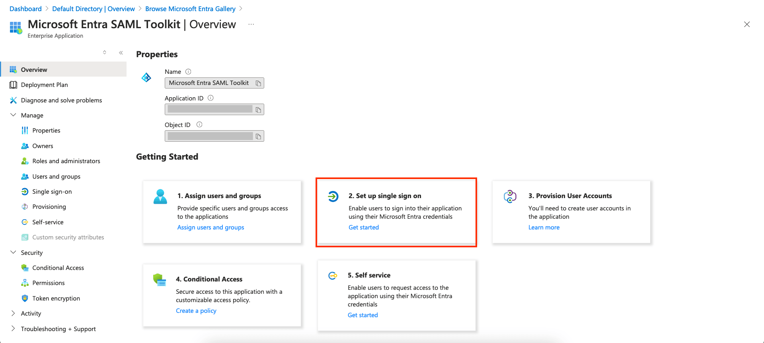Click the Roles and administrators icon
This screenshot has width=764, height=343.
(25, 161)
